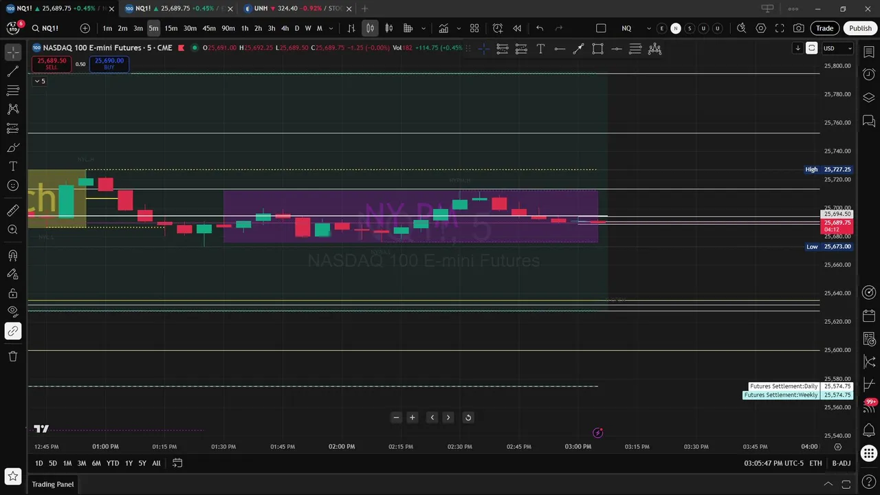
Task: Open the watchlist panel icon
Action: (868, 52)
